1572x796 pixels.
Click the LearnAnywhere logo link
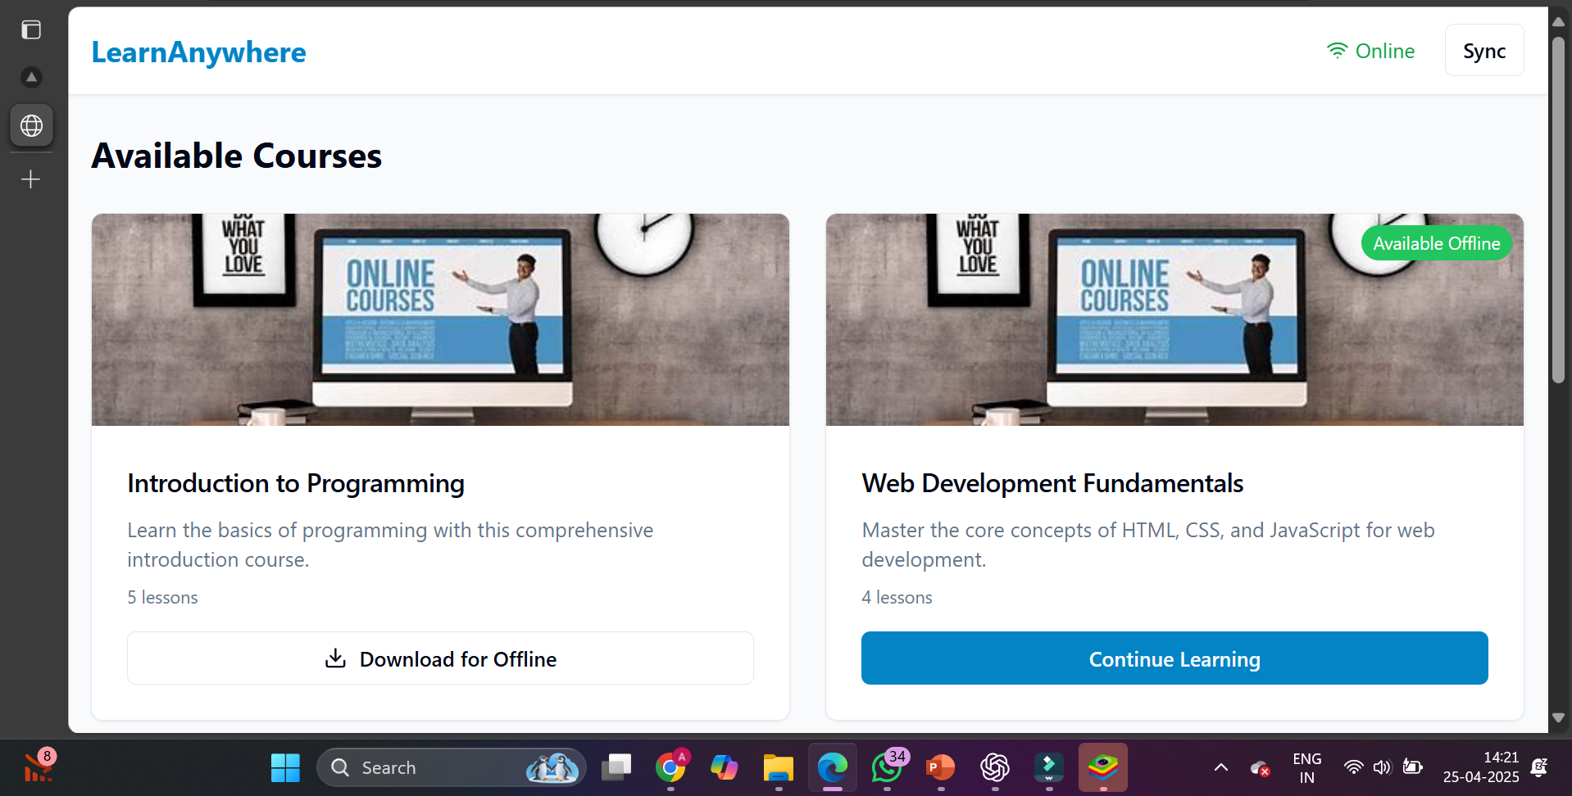coord(198,52)
